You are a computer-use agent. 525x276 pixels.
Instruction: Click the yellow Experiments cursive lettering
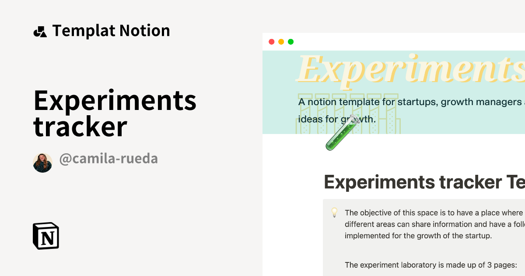click(411, 68)
